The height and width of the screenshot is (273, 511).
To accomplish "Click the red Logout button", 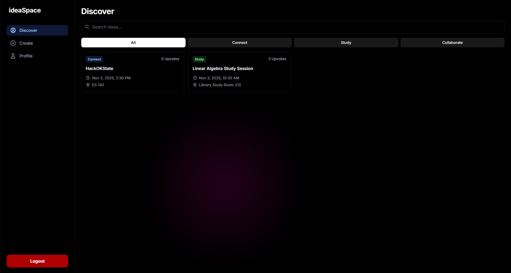I will (37, 261).
